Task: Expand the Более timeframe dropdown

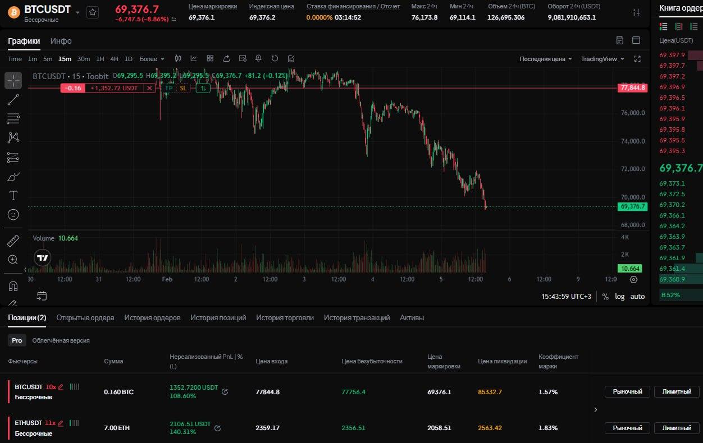Action: (152, 59)
